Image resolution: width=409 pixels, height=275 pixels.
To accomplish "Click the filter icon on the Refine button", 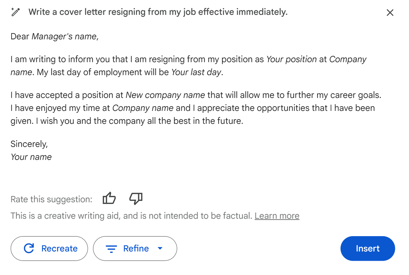I will click(111, 249).
